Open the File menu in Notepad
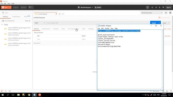Viewport: 173px width, 97px height. (x=99, y=28)
